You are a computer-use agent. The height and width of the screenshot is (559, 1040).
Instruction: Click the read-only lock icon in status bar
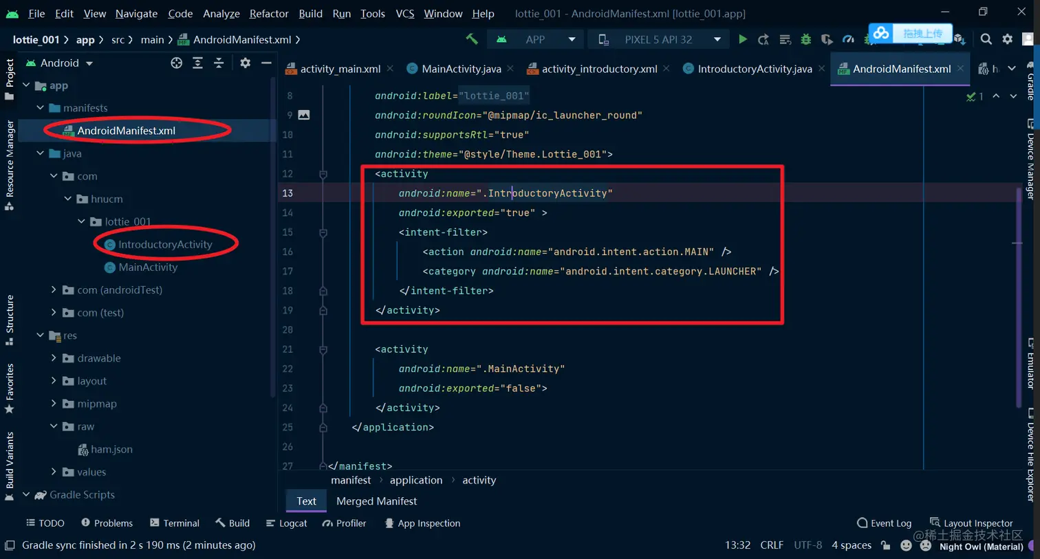[886, 545]
